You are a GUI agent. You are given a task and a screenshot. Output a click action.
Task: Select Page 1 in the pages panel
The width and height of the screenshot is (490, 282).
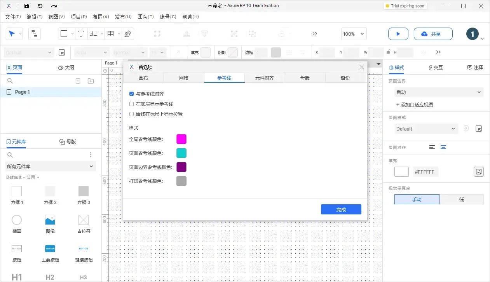coord(21,92)
